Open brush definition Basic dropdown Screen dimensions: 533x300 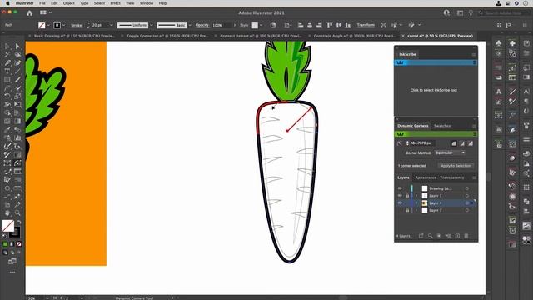pos(190,25)
